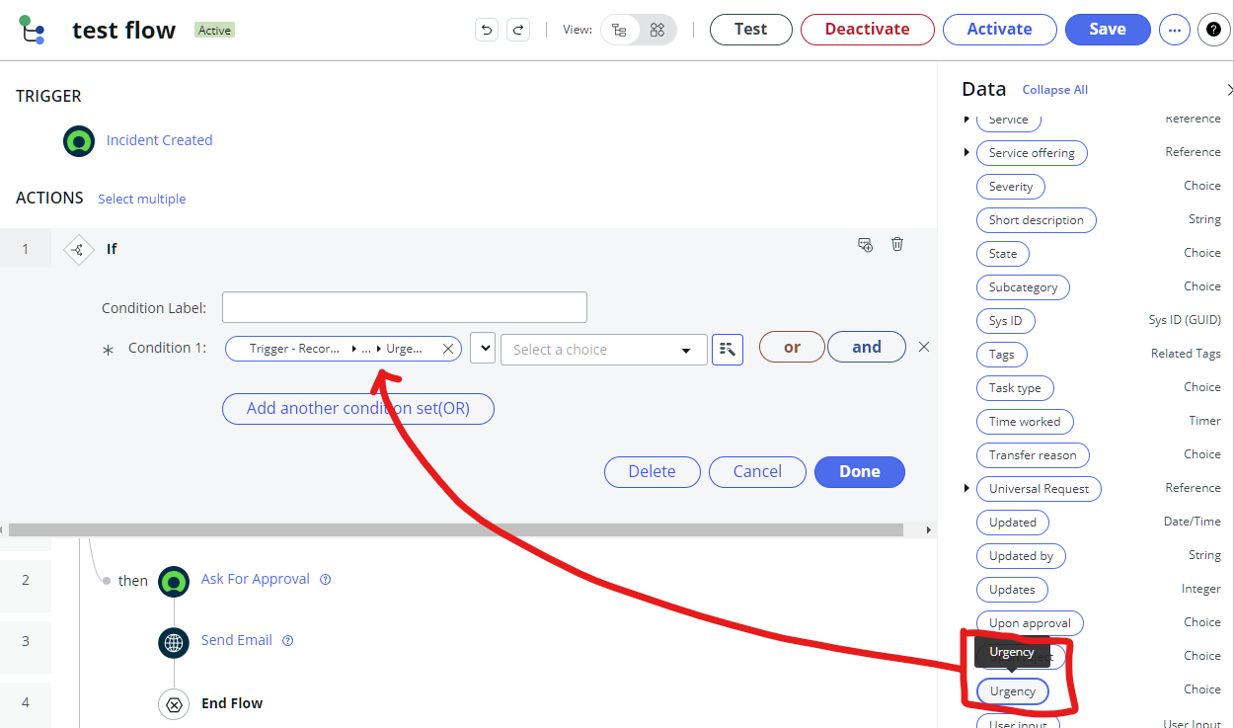This screenshot has width=1234, height=728.
Task: Remove the Urgency data pill
Action: [448, 349]
